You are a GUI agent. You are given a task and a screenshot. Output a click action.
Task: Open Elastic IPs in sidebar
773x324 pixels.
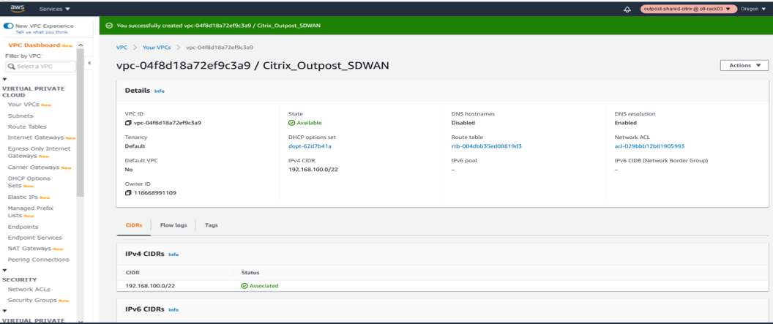point(23,197)
